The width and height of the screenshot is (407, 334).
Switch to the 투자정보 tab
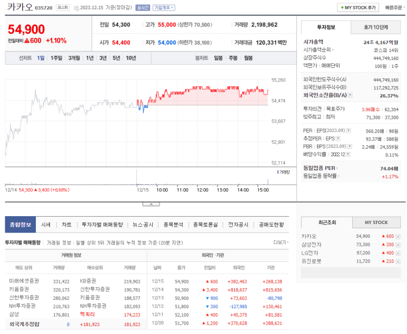point(326,27)
